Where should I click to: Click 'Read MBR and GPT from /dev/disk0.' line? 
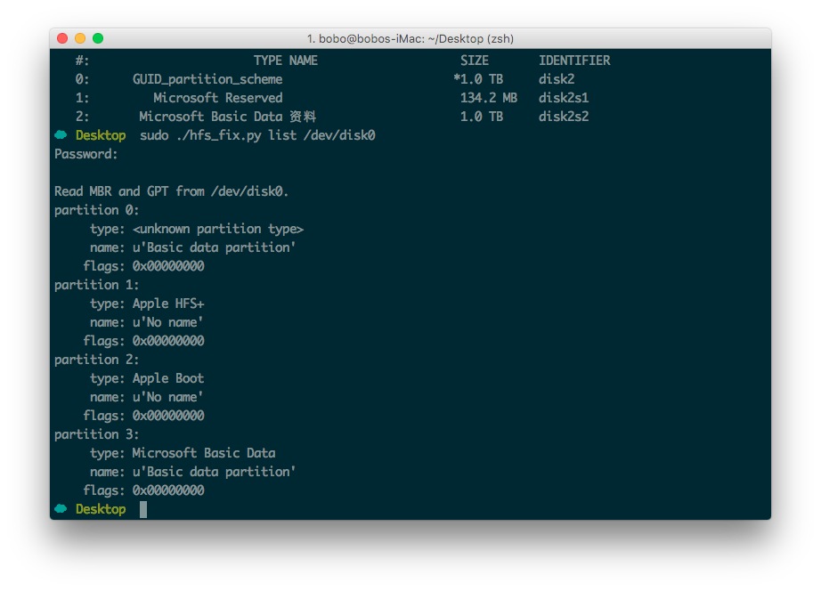click(x=171, y=191)
